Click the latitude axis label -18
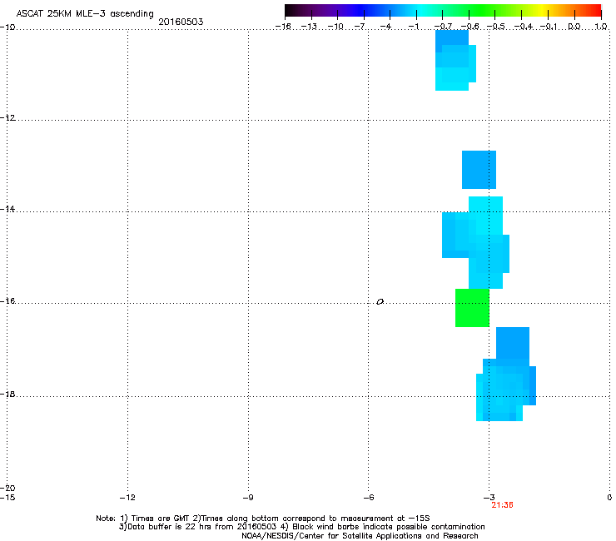The image size is (616, 541). pos(7,394)
